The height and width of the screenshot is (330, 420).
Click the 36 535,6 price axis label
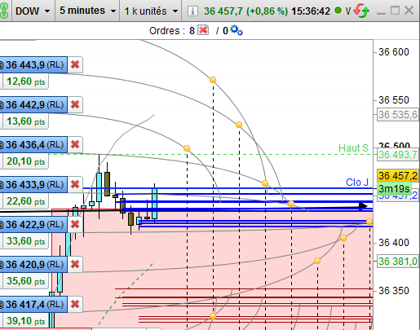tap(398, 115)
